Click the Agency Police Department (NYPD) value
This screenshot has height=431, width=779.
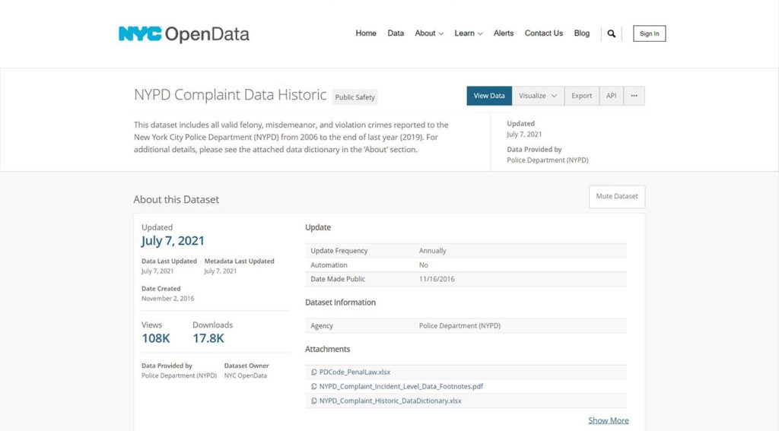459,326
